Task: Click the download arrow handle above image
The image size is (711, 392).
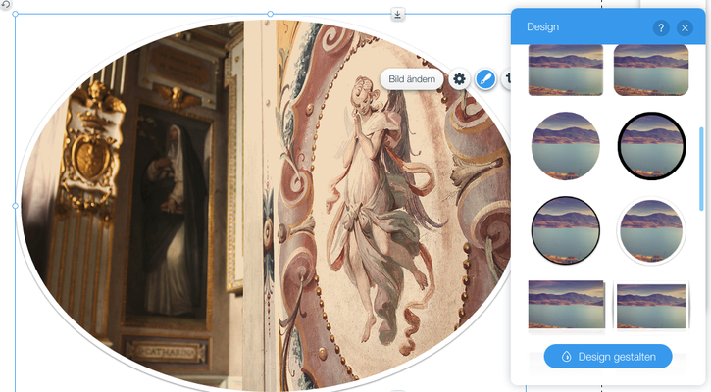Action: point(397,14)
